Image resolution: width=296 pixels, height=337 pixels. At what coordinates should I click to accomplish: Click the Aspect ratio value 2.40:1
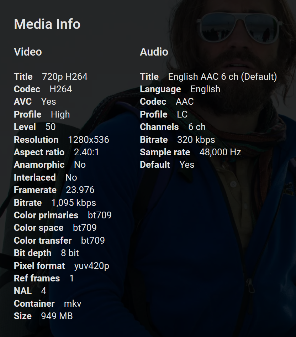[x=86, y=152]
